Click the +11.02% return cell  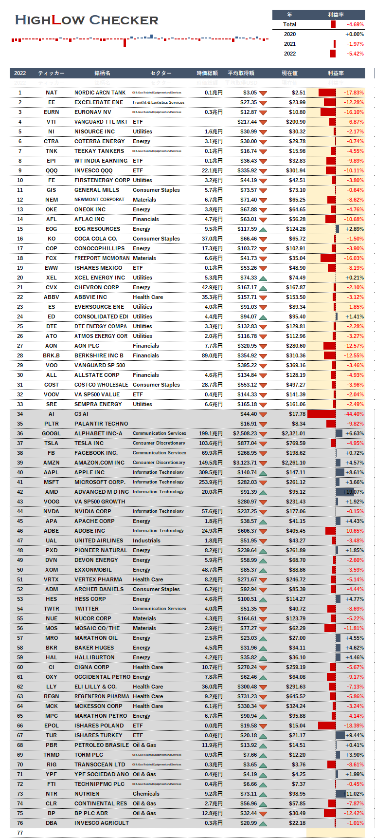353,794
